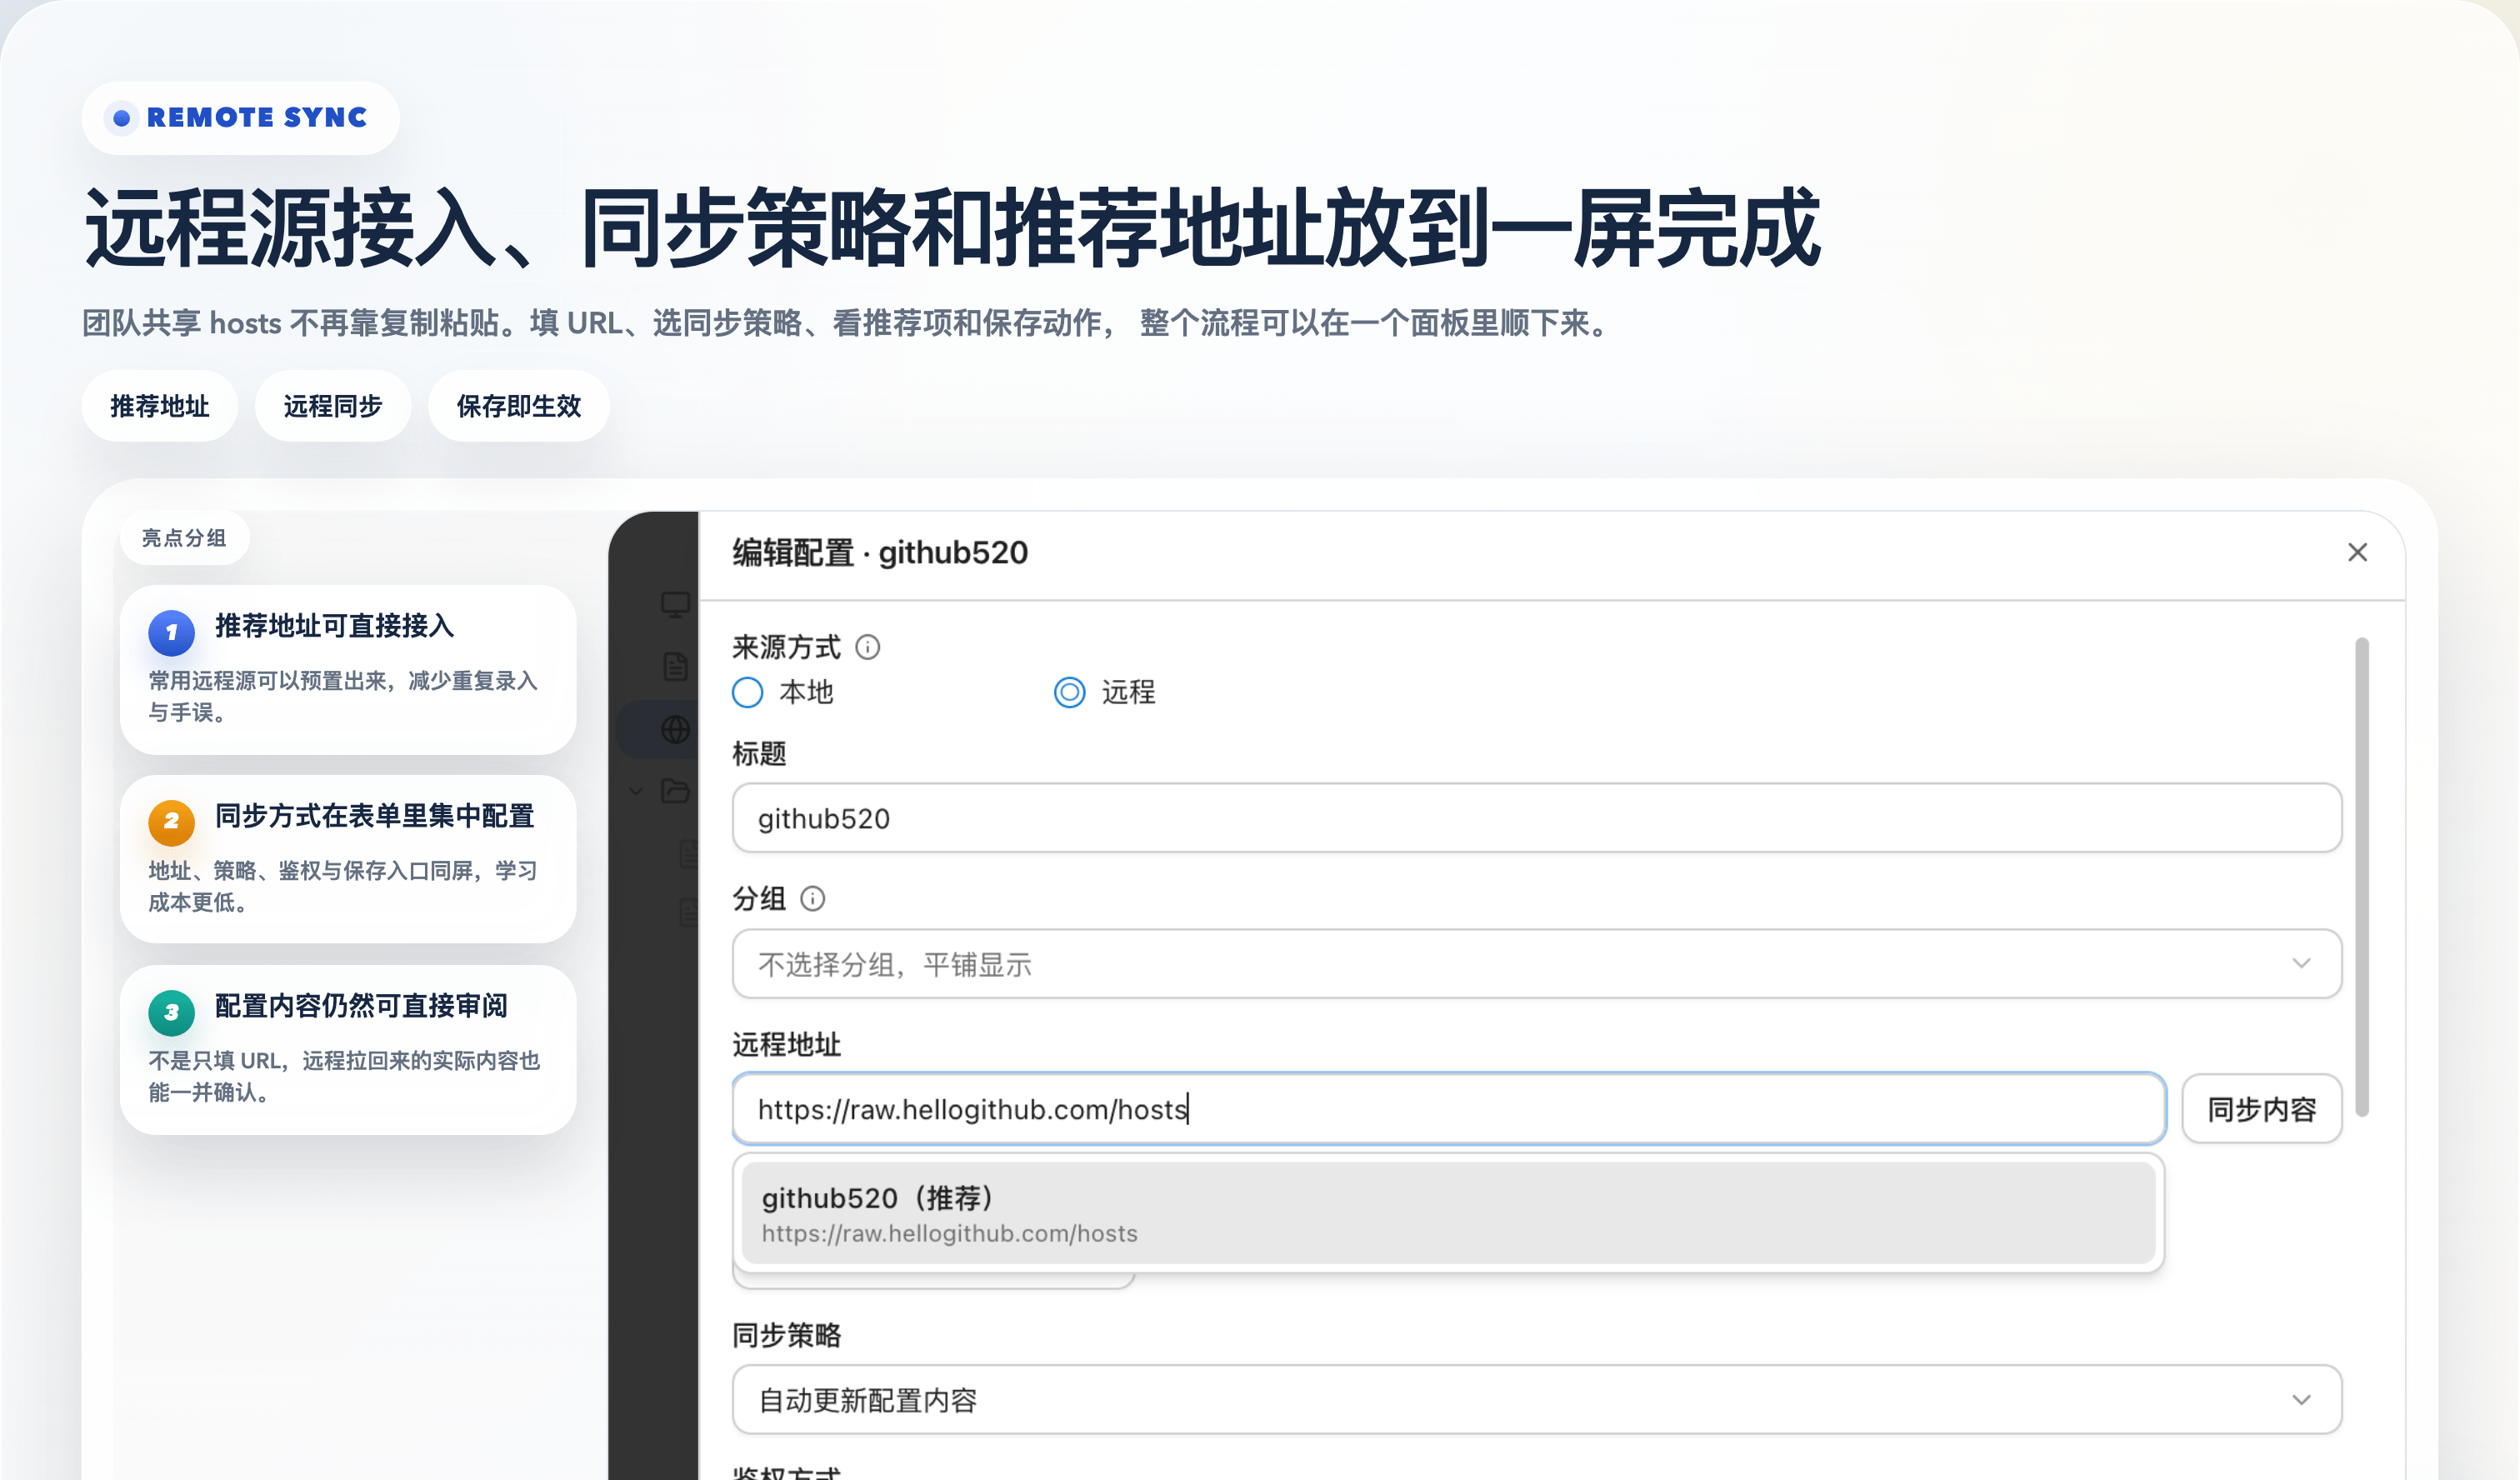Screen dimensions: 2520x1480
Task: Collapse folder tree chevron in sidebar
Action: coord(636,791)
